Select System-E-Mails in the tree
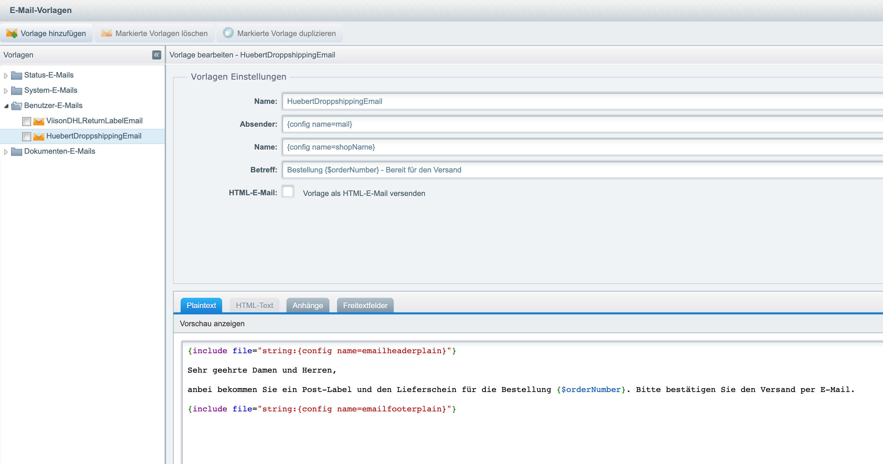This screenshot has height=464, width=883. point(51,90)
